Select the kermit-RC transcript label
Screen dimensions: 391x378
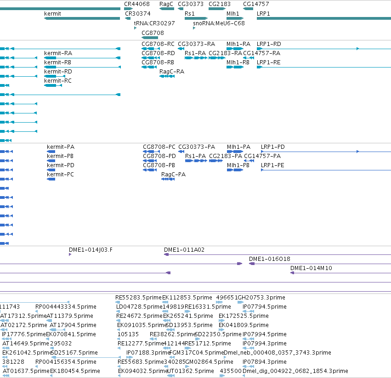58,81
